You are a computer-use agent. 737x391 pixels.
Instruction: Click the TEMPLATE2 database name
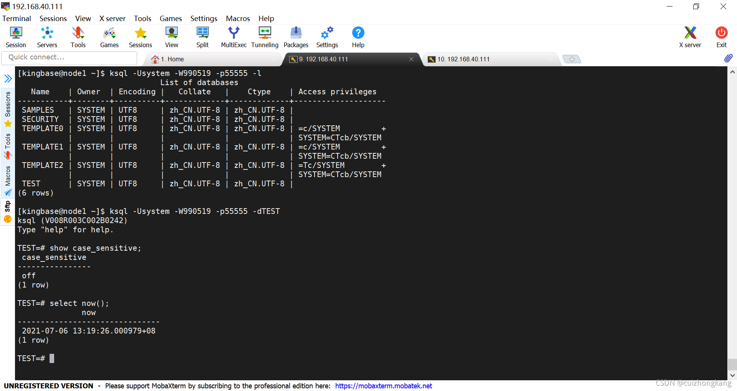(42, 165)
